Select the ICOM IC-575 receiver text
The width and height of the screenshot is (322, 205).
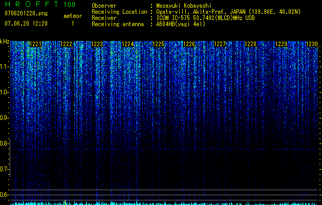(x=205, y=18)
